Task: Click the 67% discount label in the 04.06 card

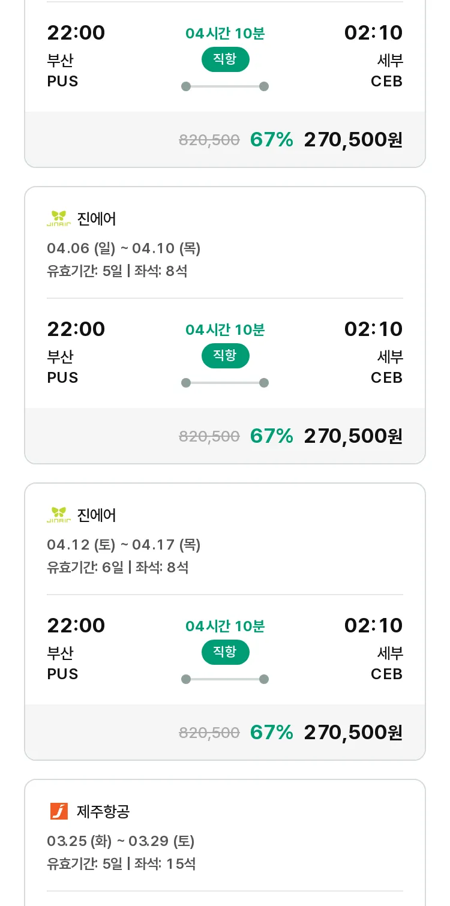Action: (x=272, y=436)
